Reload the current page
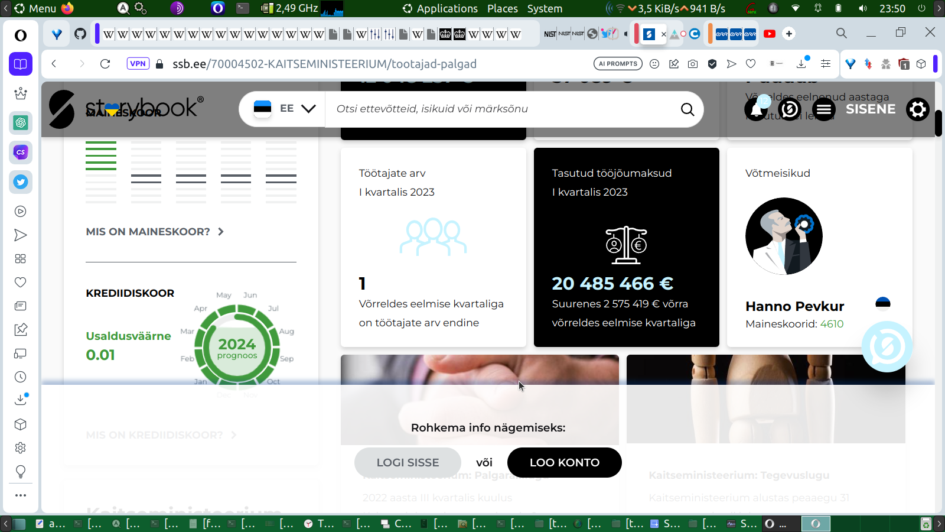945x532 pixels. click(105, 64)
